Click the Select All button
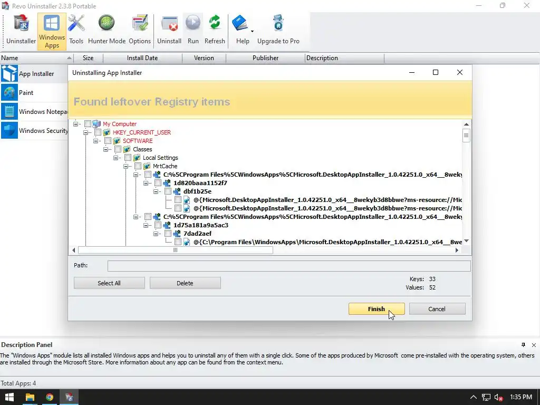Viewport: 540px width, 405px height. click(109, 283)
